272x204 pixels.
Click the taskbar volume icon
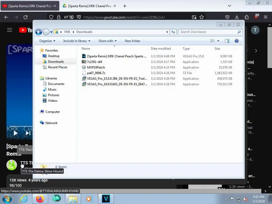pos(245,199)
